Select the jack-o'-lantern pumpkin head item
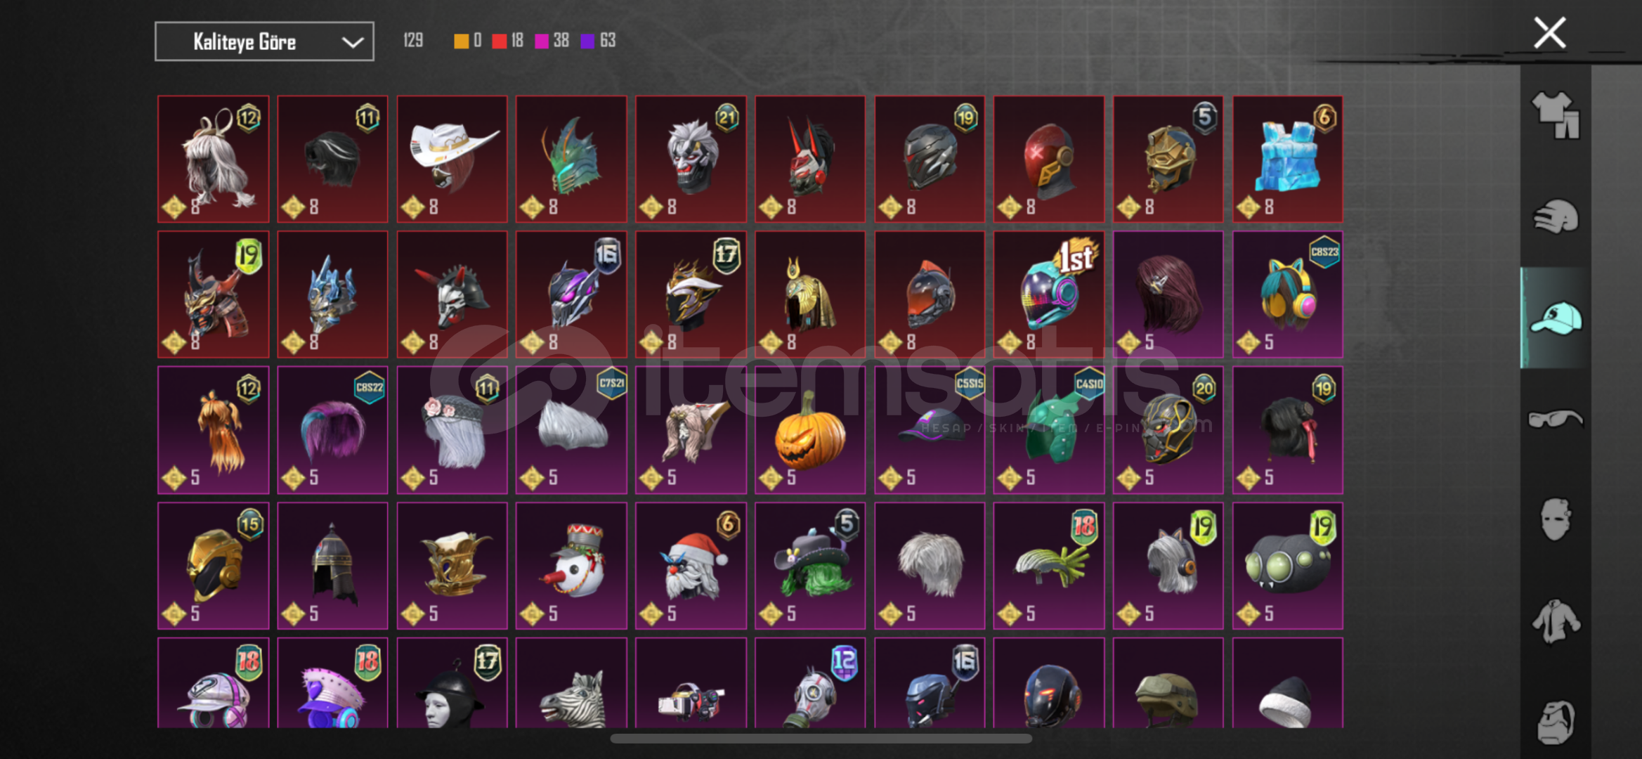Viewport: 1642px width, 759px height. coord(810,430)
